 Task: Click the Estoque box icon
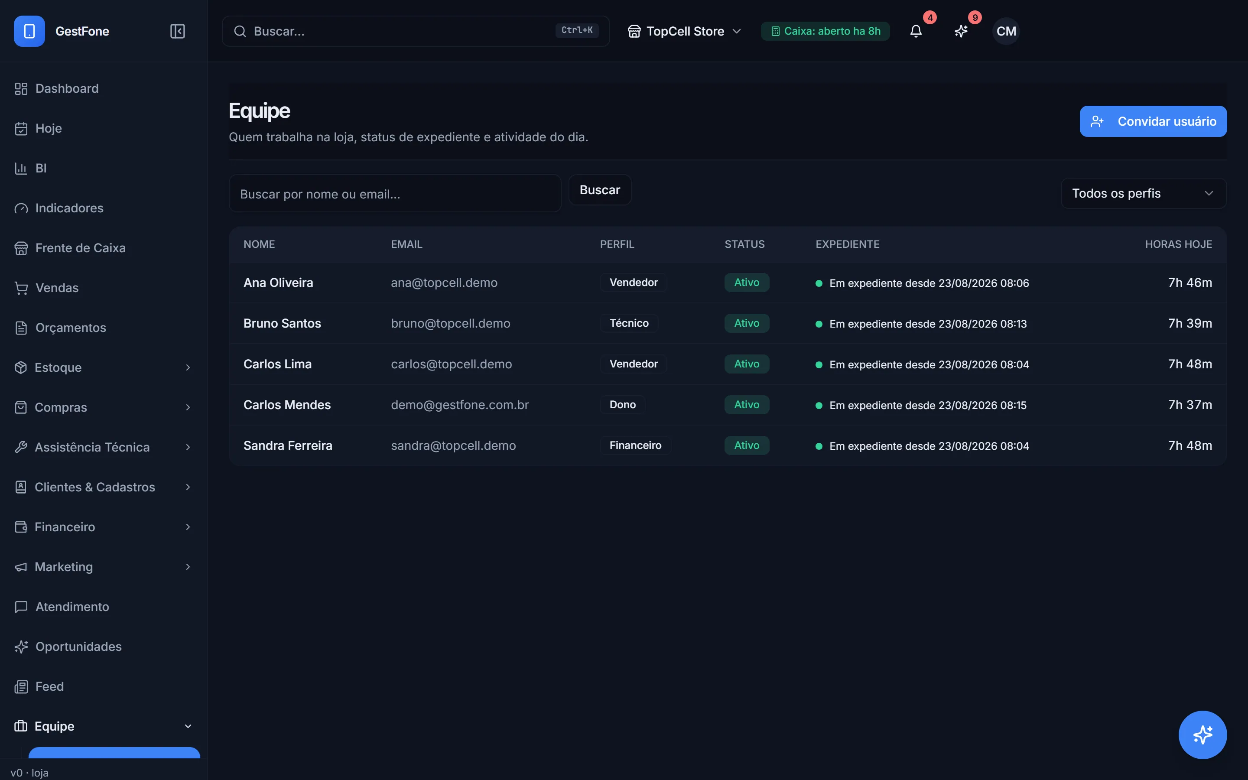(x=21, y=367)
